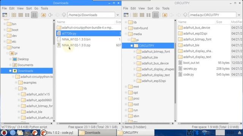Click the /home/pi/Downloads path field
This screenshot has height=136, width=243.
(91, 15)
